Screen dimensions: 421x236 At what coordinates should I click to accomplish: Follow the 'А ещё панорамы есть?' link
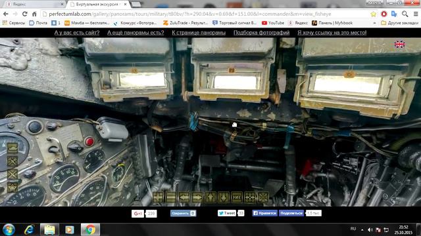pos(136,33)
